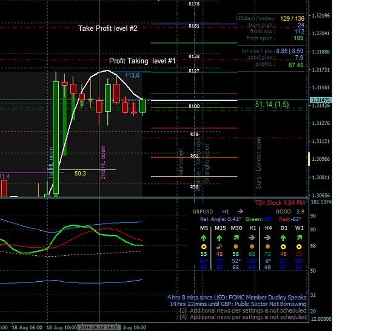This screenshot has width=379, height=331.
Task: Click the R127 resistance level label
Action: click(194, 71)
